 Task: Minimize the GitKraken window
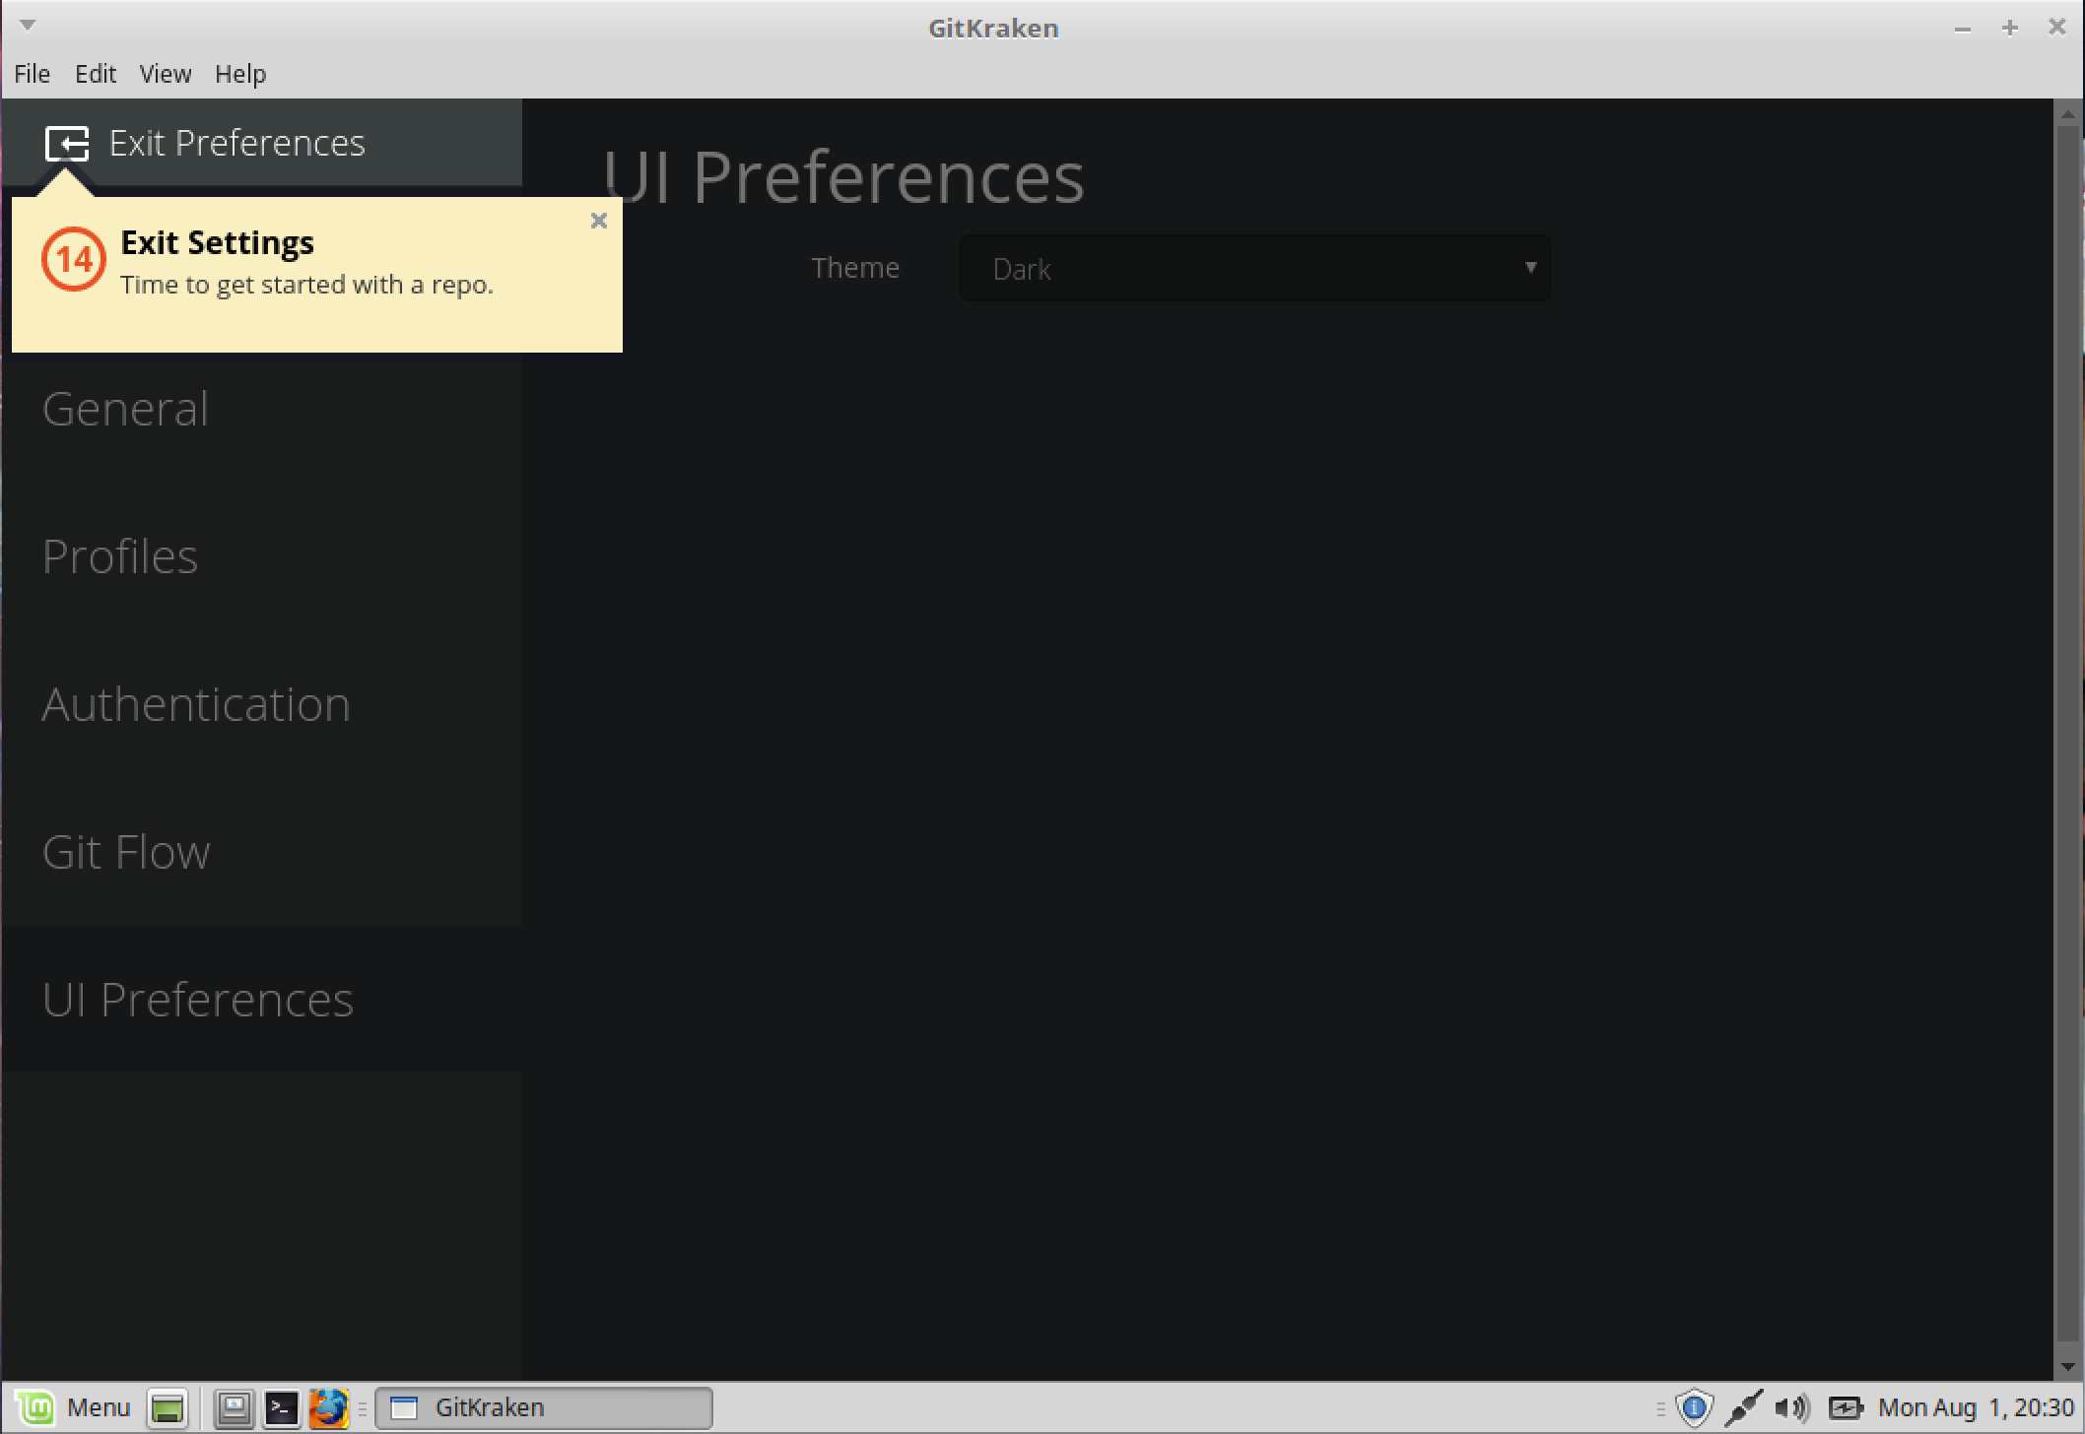(1962, 29)
